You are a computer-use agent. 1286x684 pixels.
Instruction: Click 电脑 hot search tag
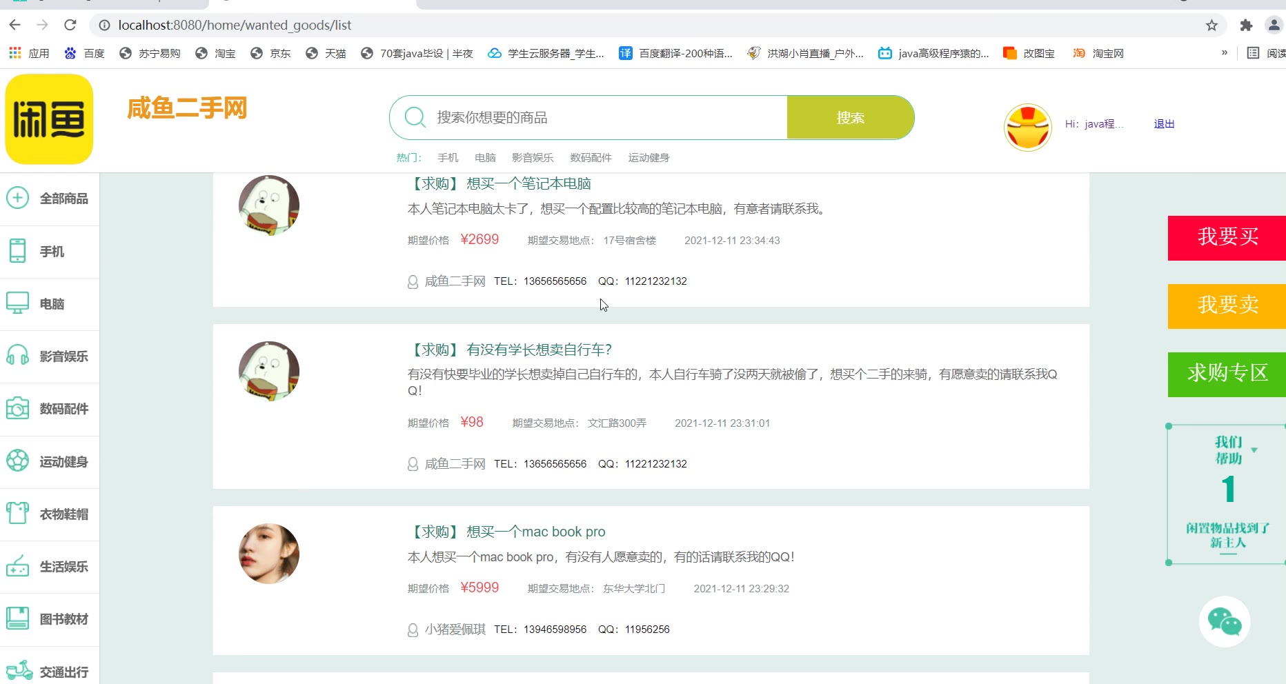(x=485, y=157)
